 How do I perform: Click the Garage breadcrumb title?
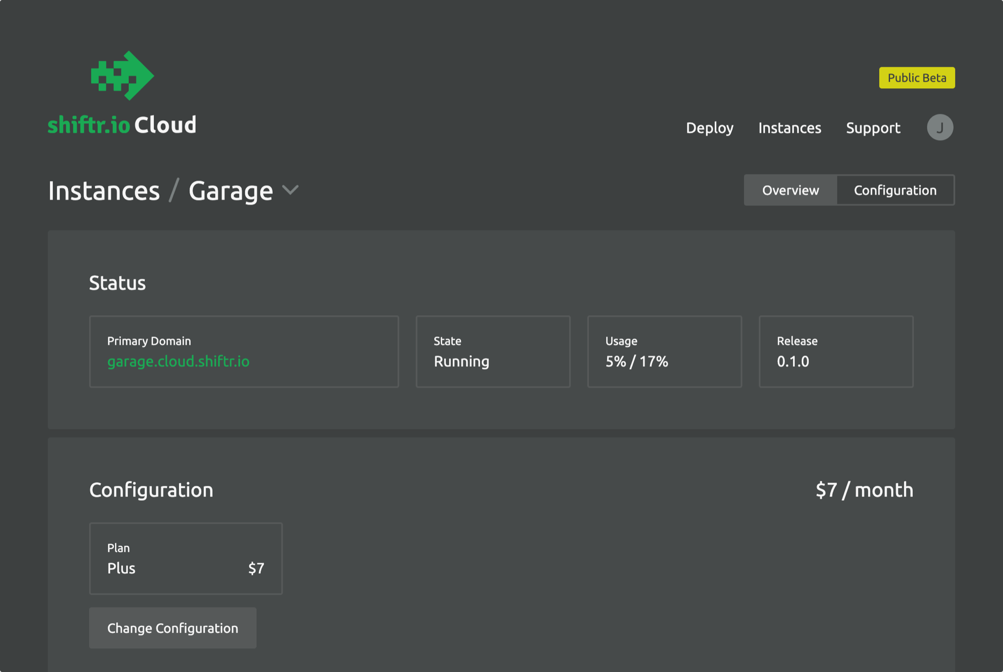231,191
